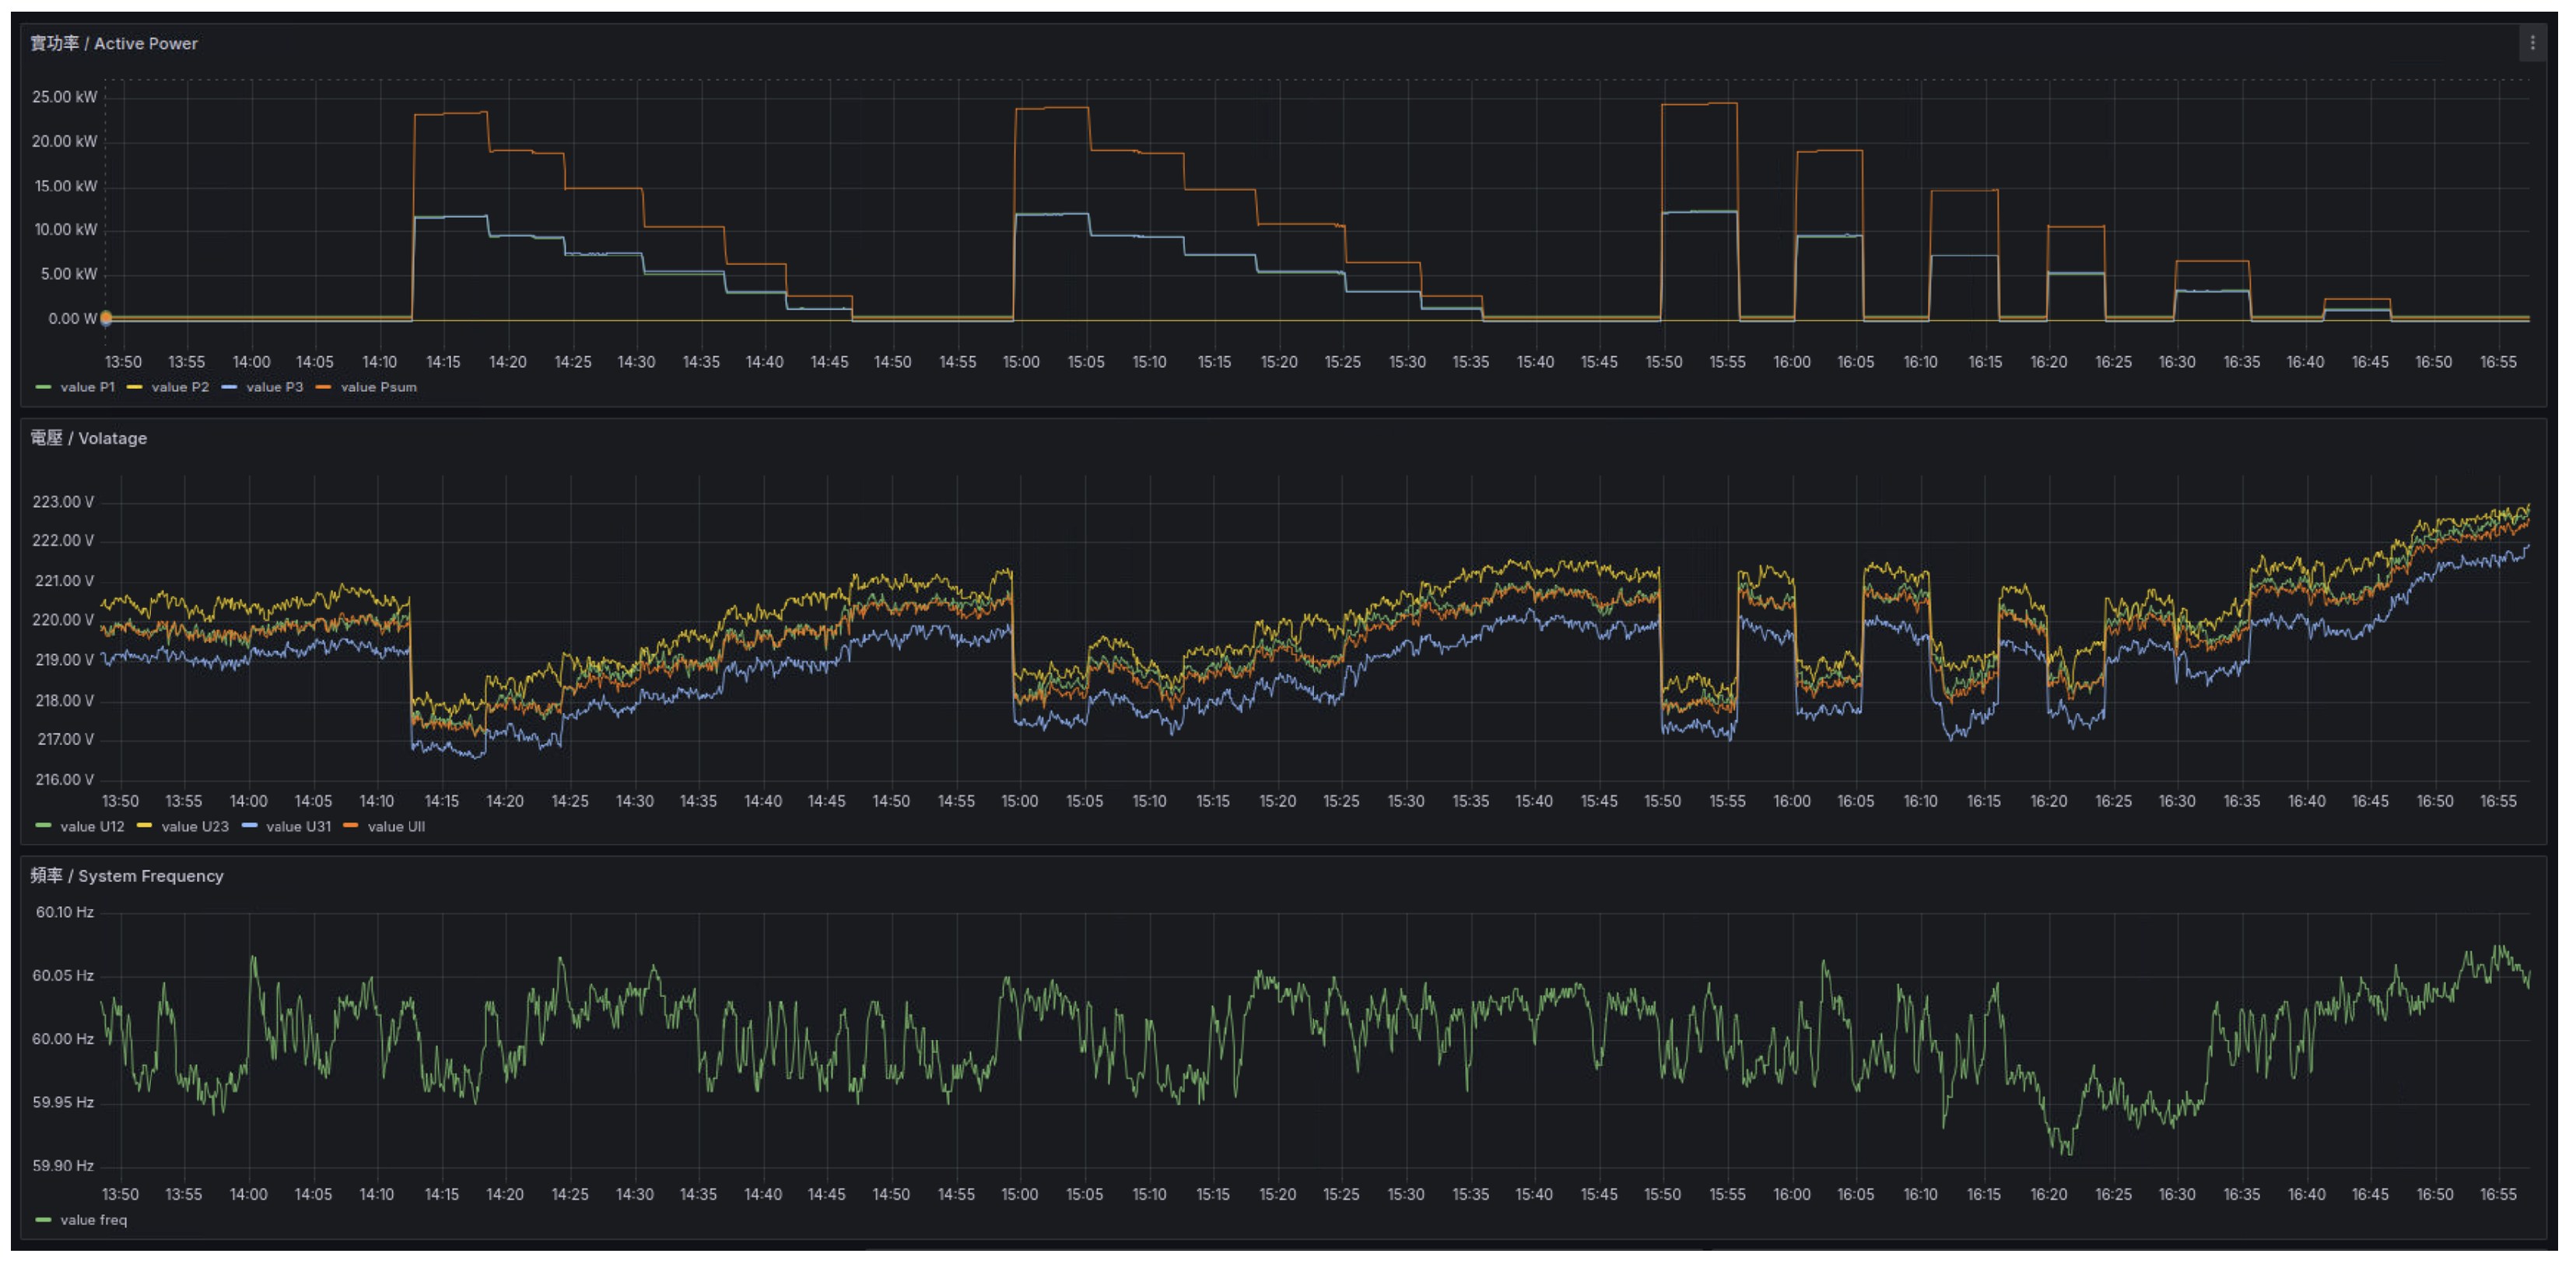This screenshot has height=1271, width=2576.
Task: Click the 216.00 V axis label
Action: pyautogui.click(x=64, y=780)
